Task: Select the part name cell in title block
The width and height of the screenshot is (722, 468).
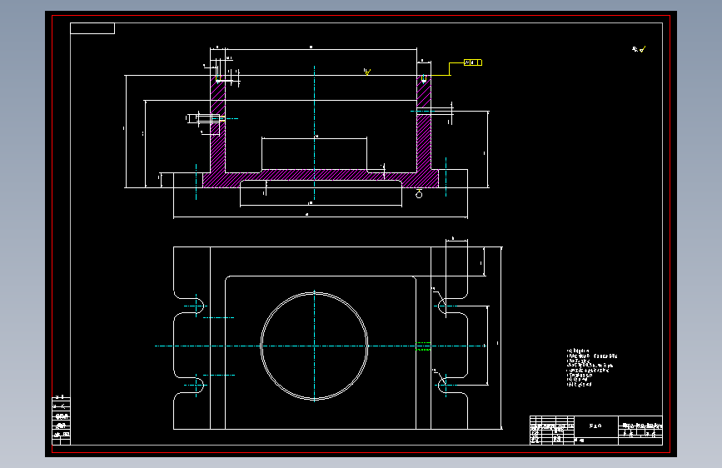Action: 595,426
